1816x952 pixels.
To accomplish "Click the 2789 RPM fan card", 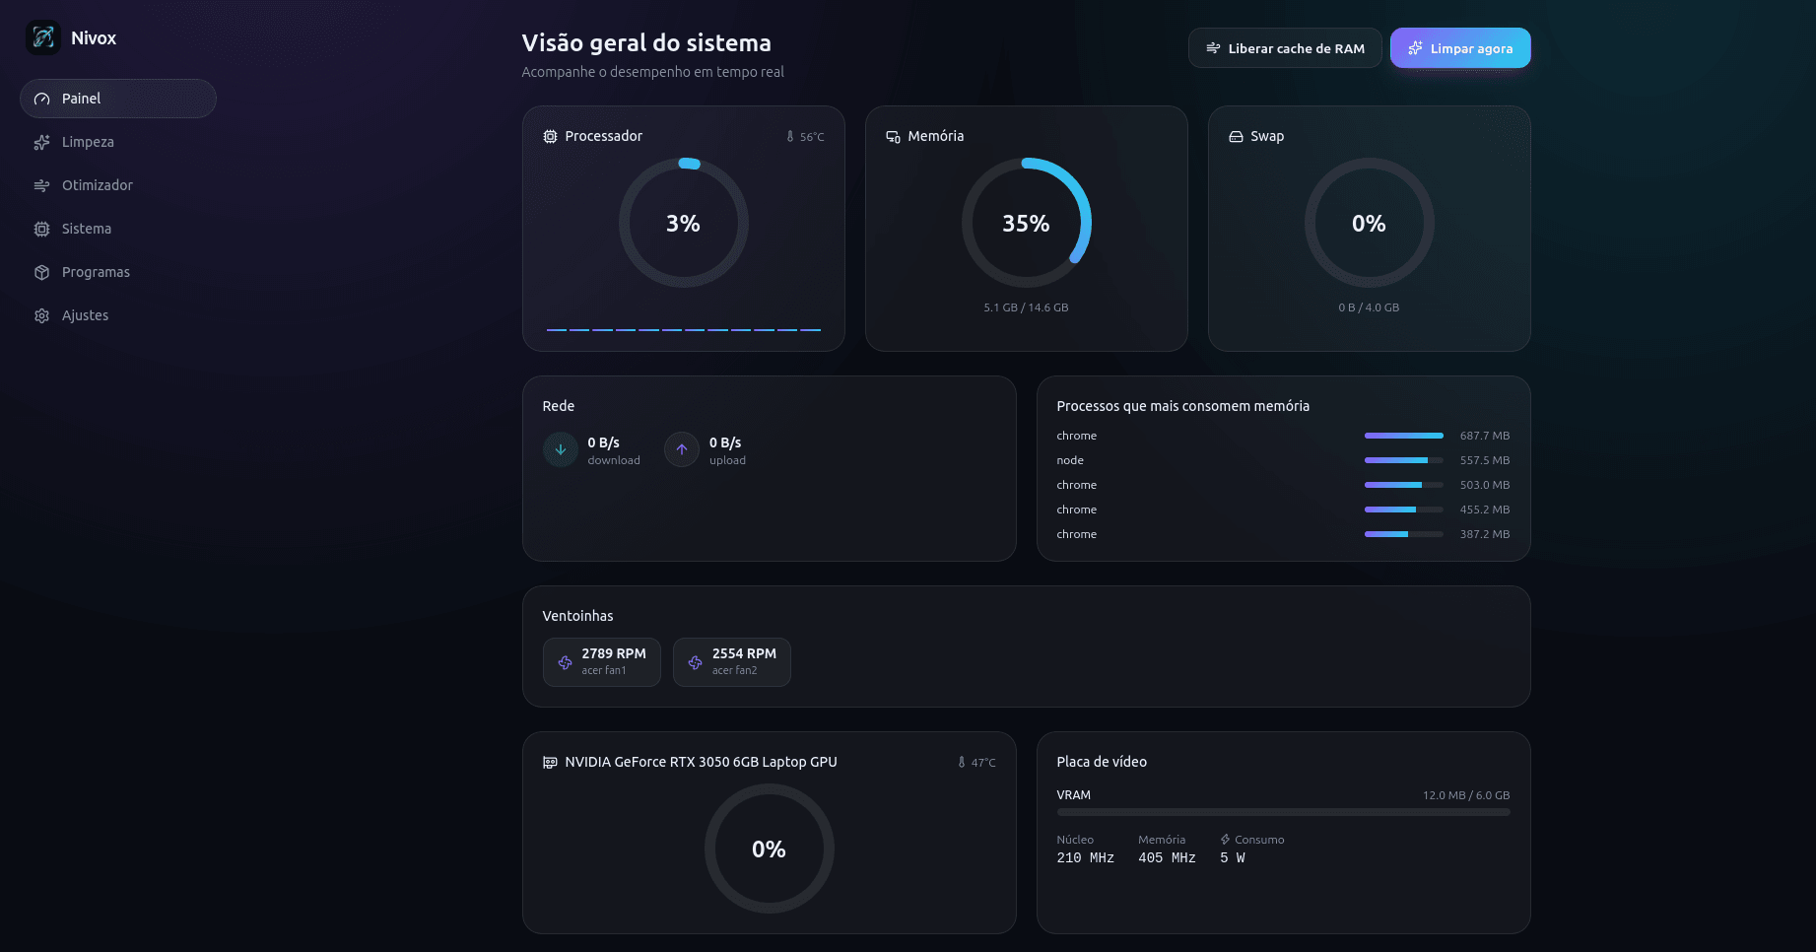I will [602, 662].
